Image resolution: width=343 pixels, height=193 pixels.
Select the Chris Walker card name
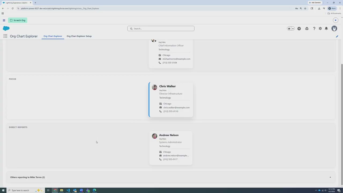167,86
